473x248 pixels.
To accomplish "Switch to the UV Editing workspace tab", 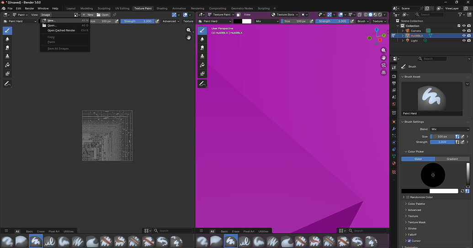I will 122,8.
